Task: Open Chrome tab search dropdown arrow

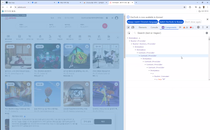Action: (3, 2)
